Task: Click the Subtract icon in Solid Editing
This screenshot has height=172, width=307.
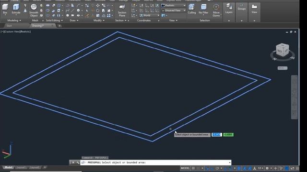Action: [48, 11]
